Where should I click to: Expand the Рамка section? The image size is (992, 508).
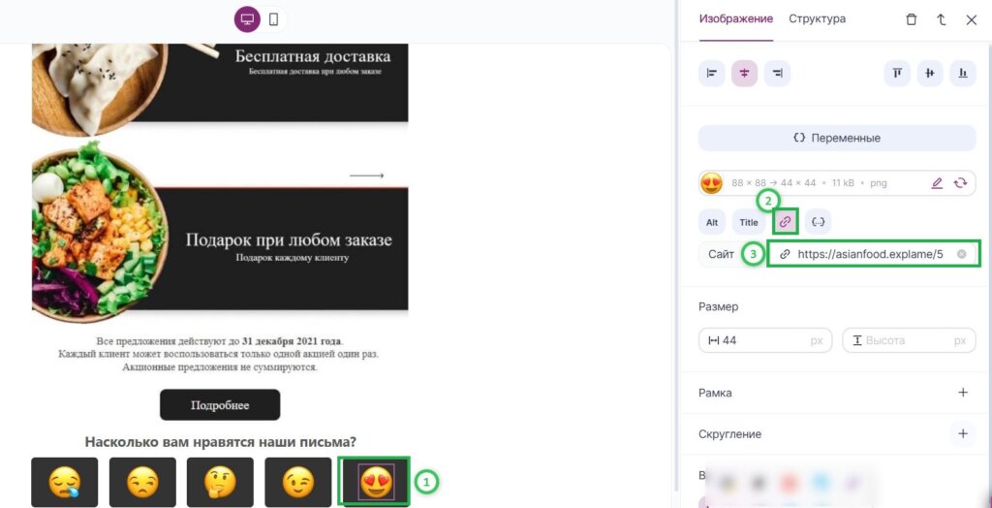pyautogui.click(x=963, y=393)
